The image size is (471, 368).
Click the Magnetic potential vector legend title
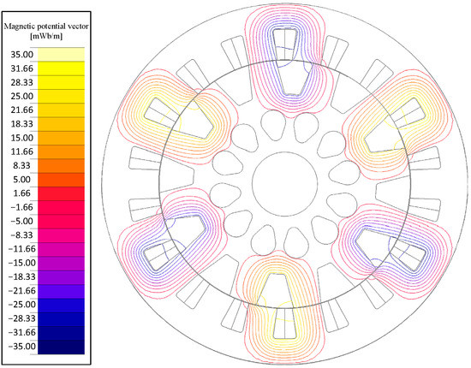pos(46,27)
